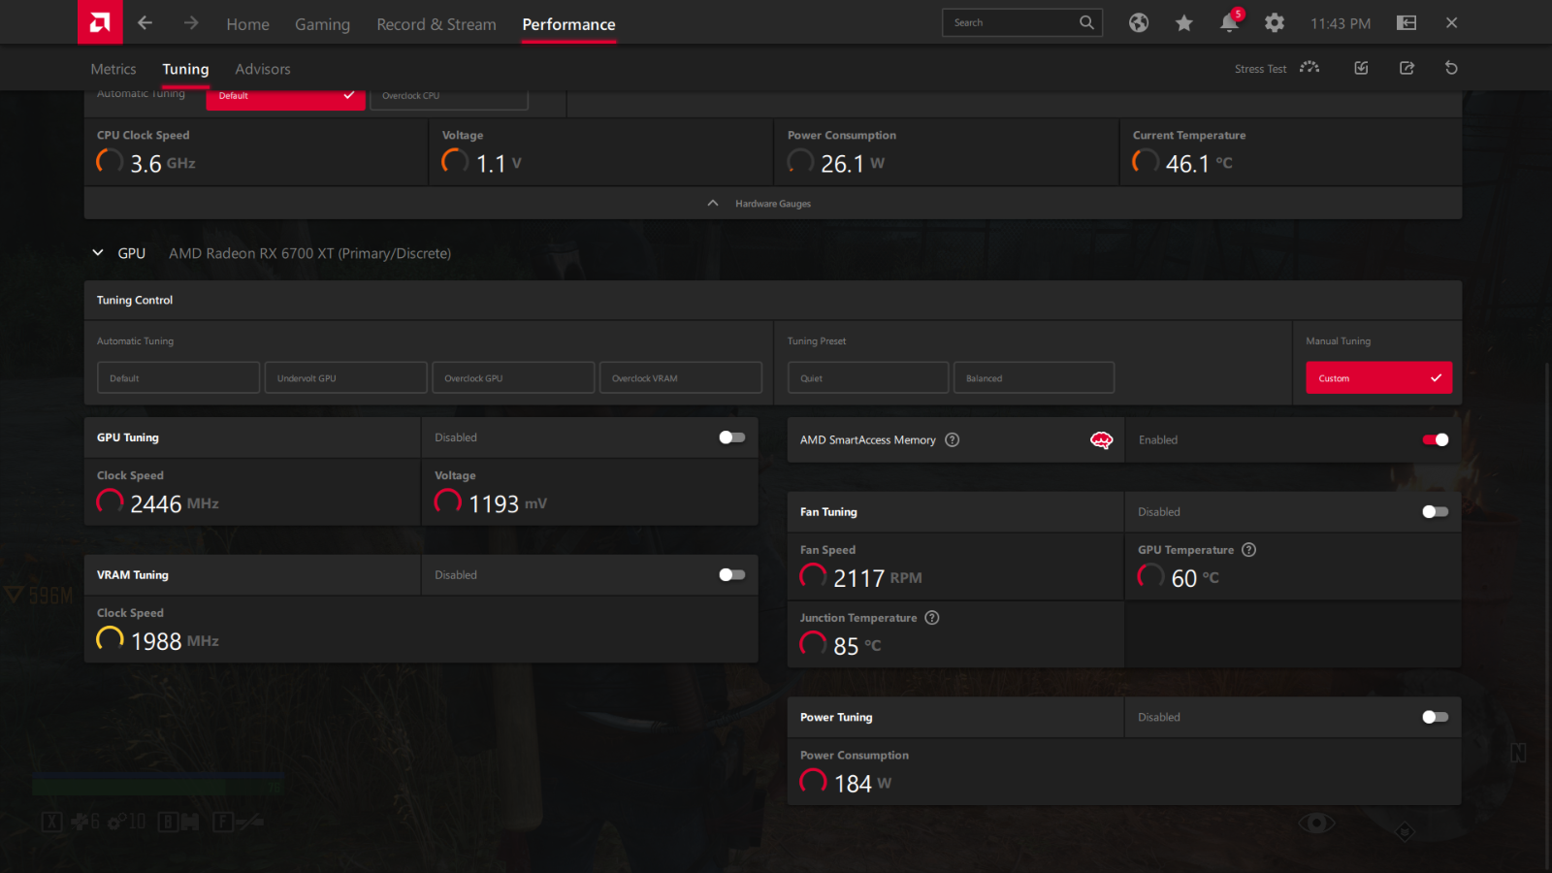Click the GPU Voltage gauge ring
1552x873 pixels.
[447, 501]
